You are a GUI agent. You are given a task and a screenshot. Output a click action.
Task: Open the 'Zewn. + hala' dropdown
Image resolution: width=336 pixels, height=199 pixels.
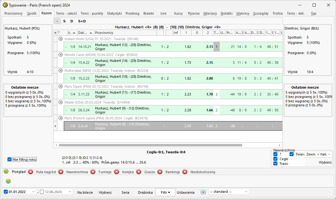pyautogui.click(x=318, y=154)
